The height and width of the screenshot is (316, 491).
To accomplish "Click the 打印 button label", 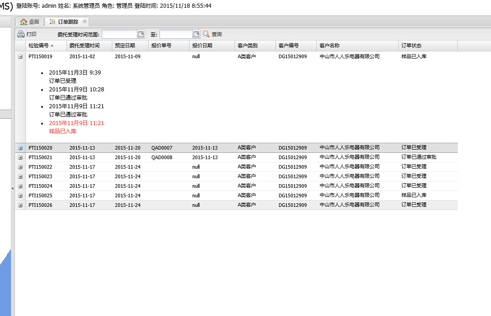I will [x=31, y=34].
